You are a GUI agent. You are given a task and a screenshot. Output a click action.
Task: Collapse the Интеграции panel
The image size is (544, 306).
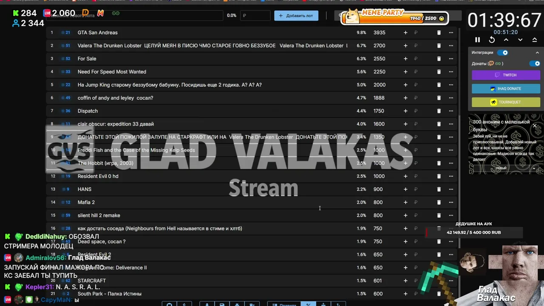[x=537, y=53]
